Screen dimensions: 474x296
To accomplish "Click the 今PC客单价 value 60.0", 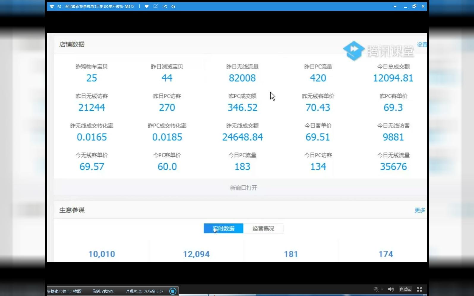I will click(167, 167).
